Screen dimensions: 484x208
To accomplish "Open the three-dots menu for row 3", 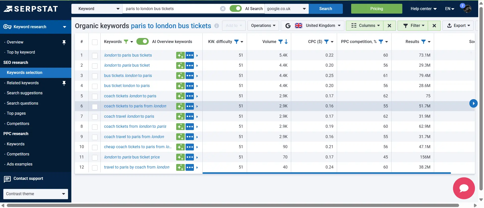I will (x=190, y=76).
